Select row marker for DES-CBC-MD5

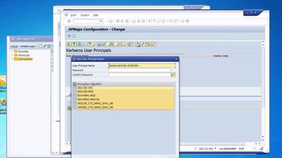click(x=74, y=92)
